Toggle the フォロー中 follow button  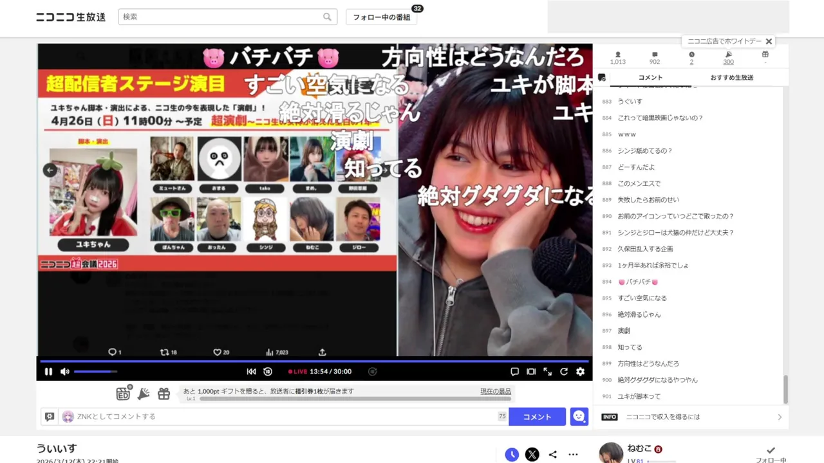coord(771,455)
